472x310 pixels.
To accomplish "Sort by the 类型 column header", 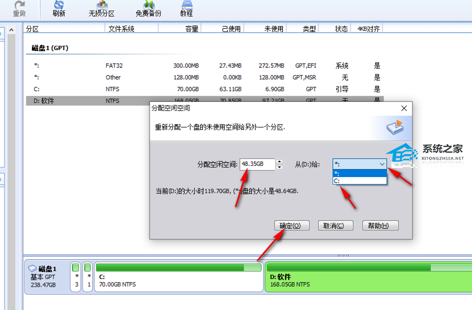I will tap(303, 29).
